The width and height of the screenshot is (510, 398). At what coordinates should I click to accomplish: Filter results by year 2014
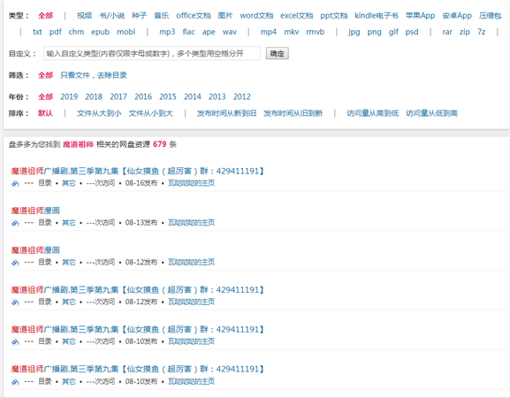(x=193, y=96)
